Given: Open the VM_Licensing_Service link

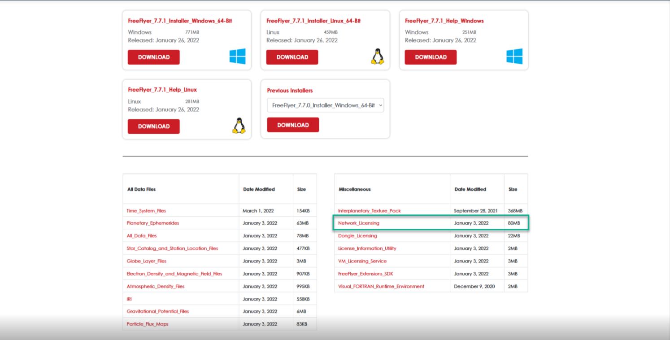Looking at the screenshot, I should [362, 261].
